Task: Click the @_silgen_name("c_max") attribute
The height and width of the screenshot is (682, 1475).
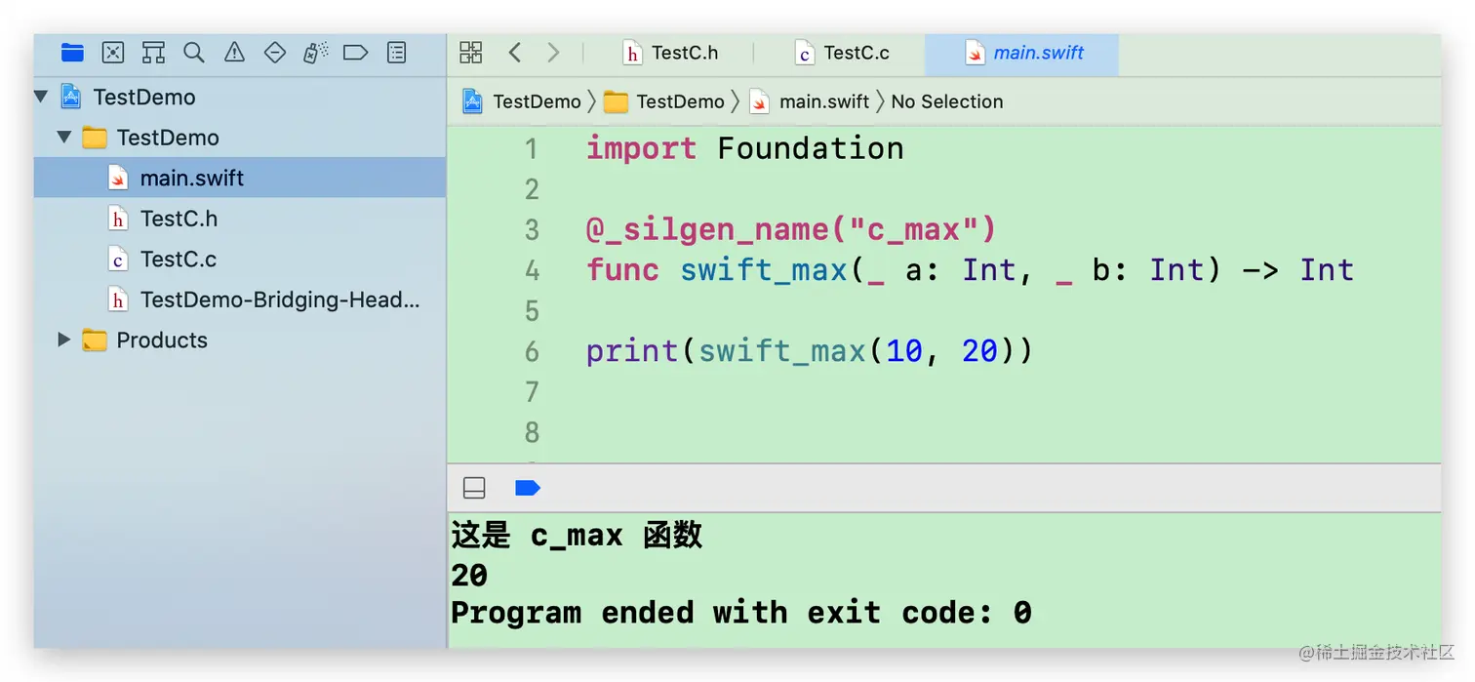Action: point(791,230)
